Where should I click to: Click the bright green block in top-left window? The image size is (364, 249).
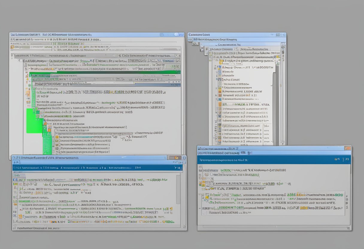(34, 121)
